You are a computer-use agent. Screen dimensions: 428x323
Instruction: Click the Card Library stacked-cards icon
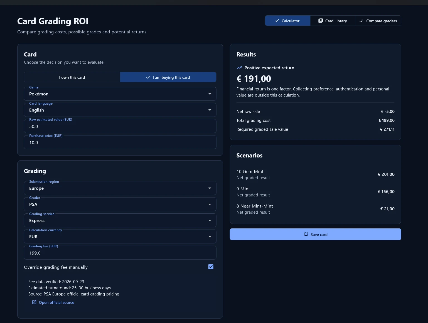(321, 21)
